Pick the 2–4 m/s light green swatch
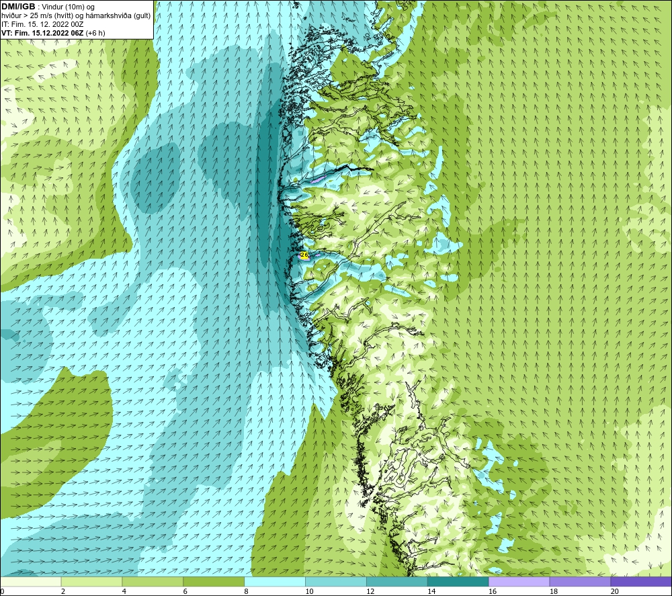The width and height of the screenshot is (672, 596). 91,581
